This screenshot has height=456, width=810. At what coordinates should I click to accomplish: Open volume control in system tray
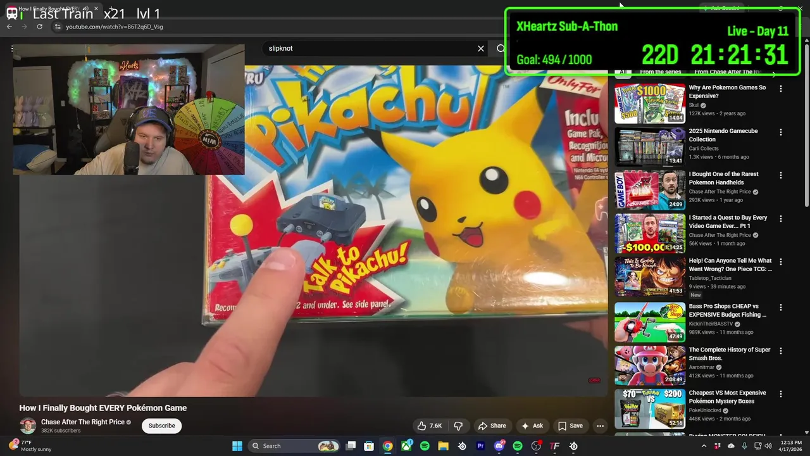(x=768, y=446)
